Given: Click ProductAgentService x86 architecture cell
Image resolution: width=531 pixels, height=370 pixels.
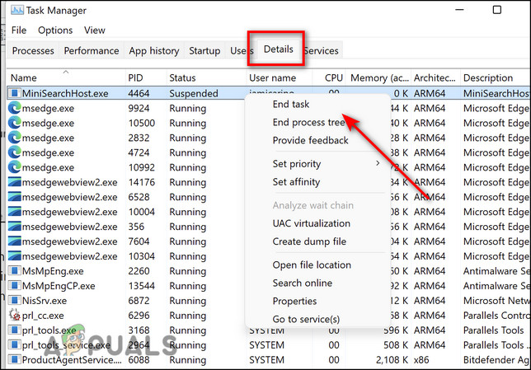Looking at the screenshot, I should pos(421,360).
